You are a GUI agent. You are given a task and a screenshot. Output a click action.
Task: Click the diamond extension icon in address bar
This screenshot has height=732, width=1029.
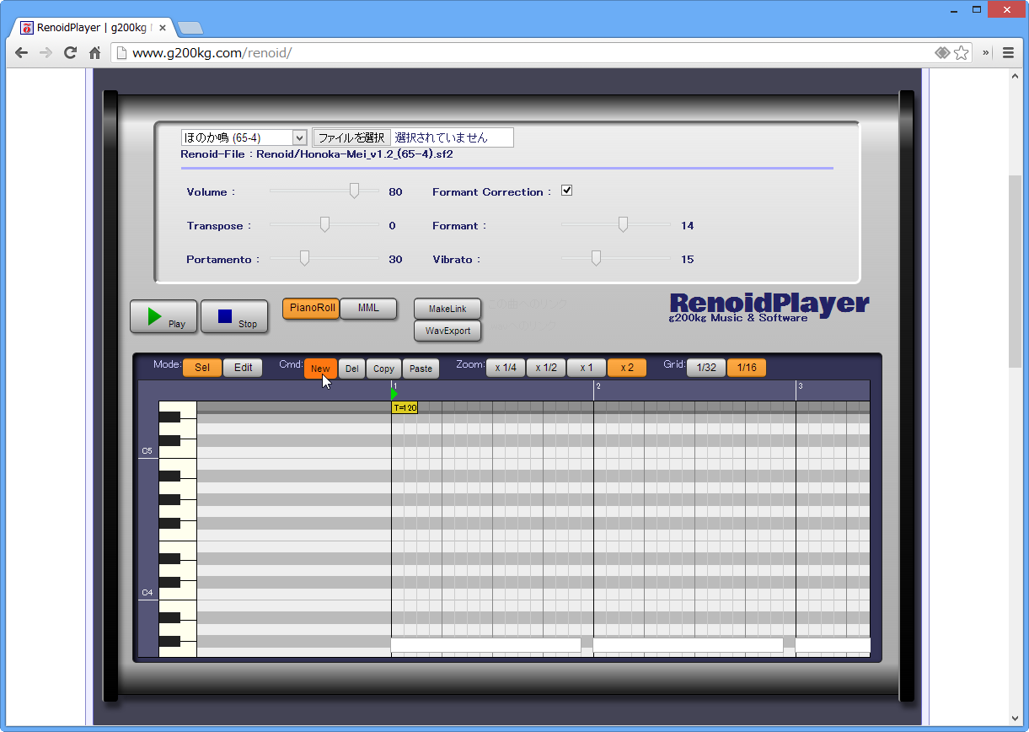pyautogui.click(x=943, y=53)
